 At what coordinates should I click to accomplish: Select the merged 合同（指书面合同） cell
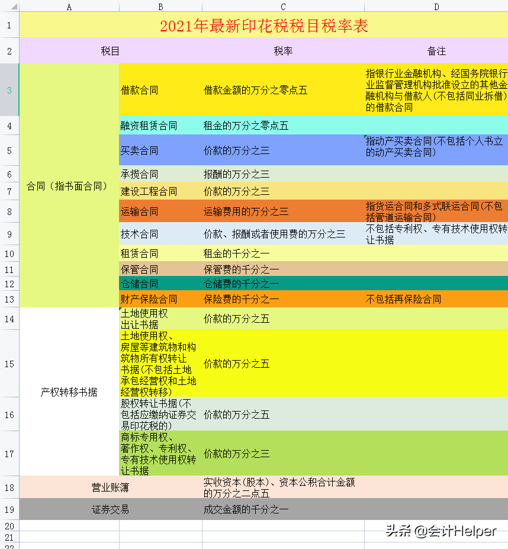pyautogui.click(x=68, y=185)
